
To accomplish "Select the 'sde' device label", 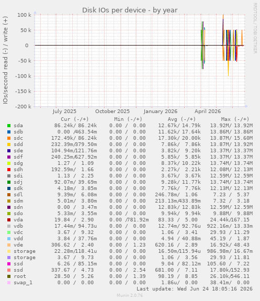I will click(18, 151).
